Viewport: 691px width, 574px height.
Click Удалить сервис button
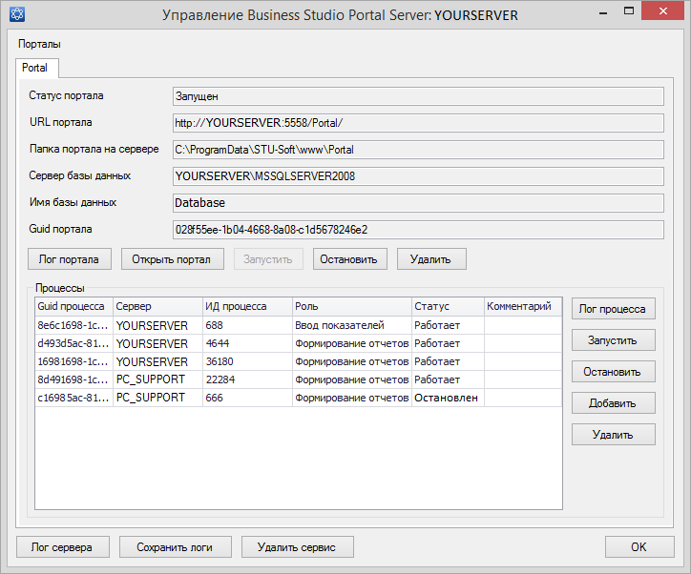point(297,546)
